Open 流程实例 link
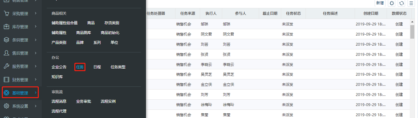418x118 pixels. pos(108,101)
